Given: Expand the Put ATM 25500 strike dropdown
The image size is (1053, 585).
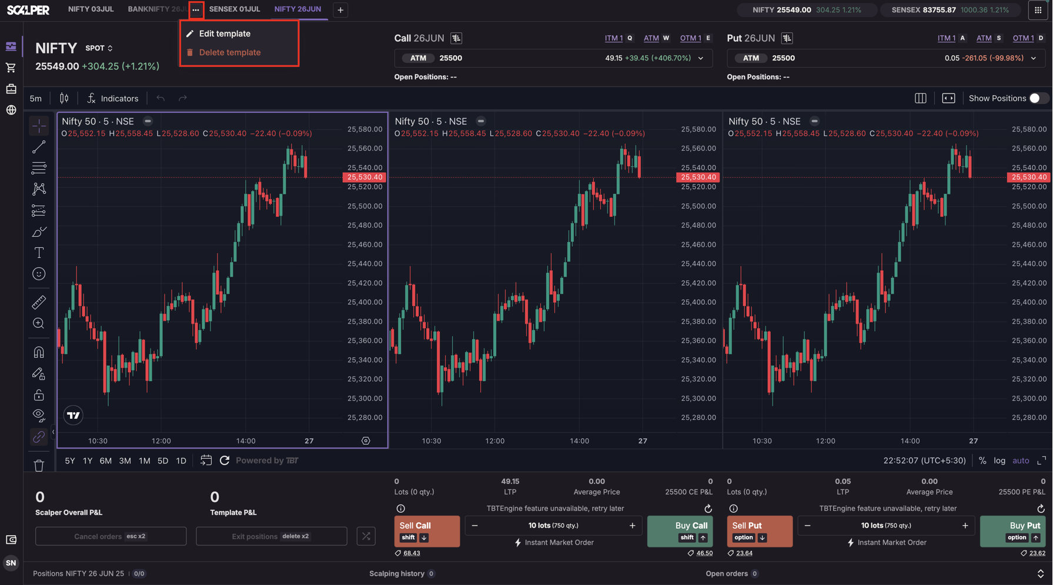Looking at the screenshot, I should [x=1034, y=58].
